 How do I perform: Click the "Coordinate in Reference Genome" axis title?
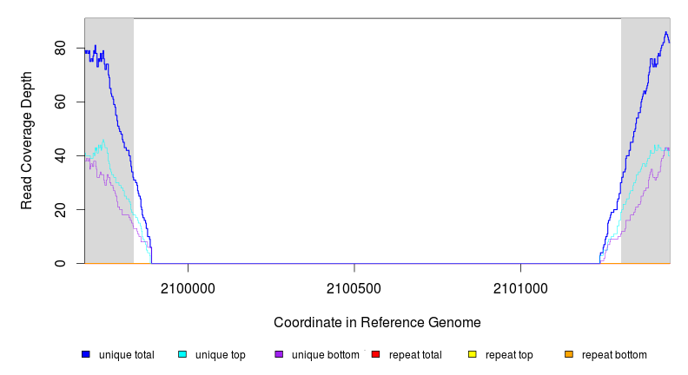(377, 322)
